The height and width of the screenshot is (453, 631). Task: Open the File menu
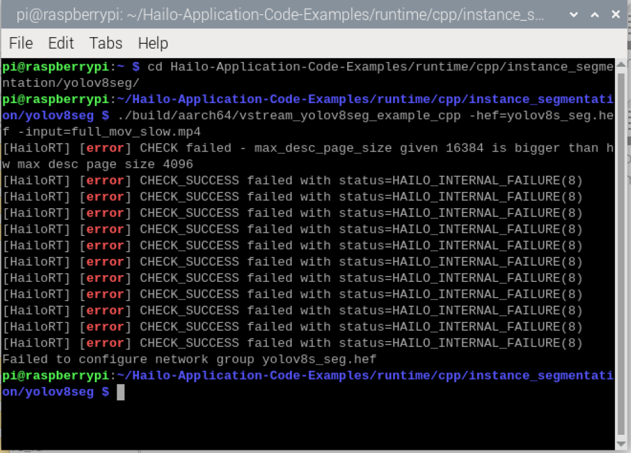(21, 43)
